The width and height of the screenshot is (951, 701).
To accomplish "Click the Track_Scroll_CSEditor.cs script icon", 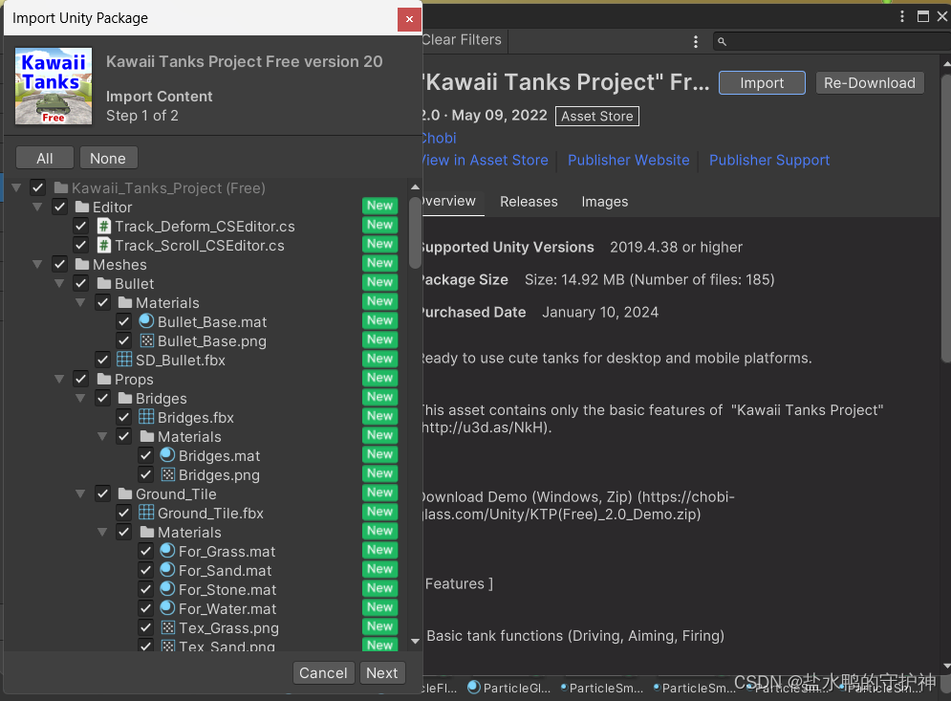I will click(104, 245).
